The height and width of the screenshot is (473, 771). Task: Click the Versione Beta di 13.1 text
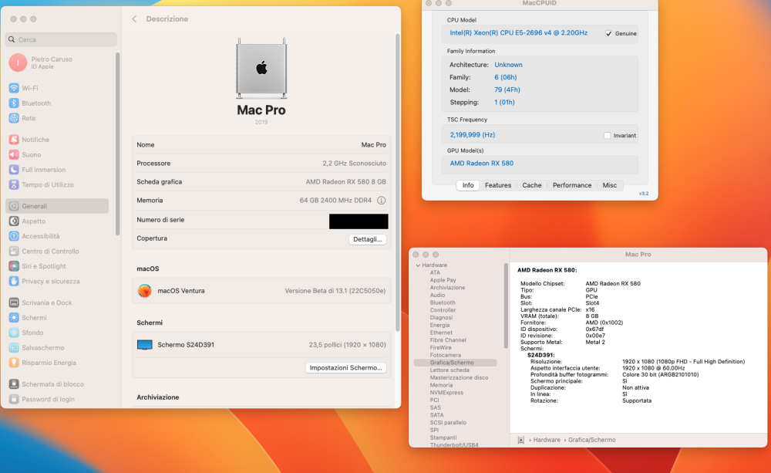point(335,291)
